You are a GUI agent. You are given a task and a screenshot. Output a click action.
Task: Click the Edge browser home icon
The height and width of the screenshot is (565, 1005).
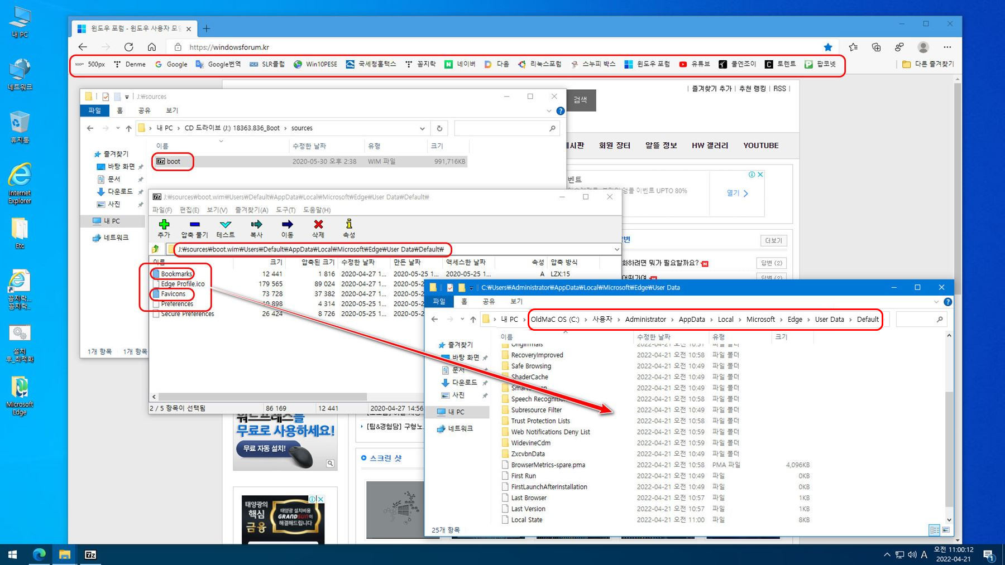152,47
